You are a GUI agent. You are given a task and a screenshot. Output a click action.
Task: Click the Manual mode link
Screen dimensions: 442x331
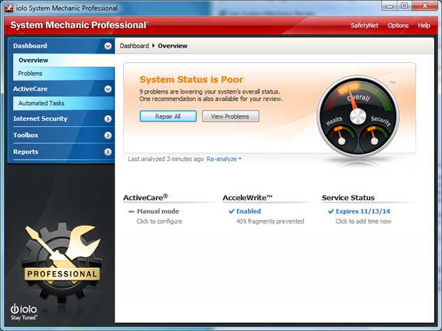tap(158, 211)
